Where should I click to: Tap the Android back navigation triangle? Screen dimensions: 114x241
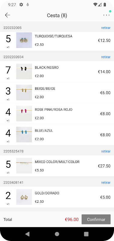tap(27, 234)
